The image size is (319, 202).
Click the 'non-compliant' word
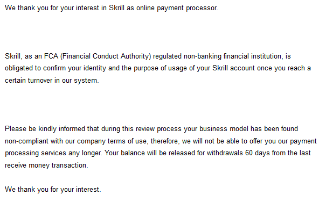26,141
